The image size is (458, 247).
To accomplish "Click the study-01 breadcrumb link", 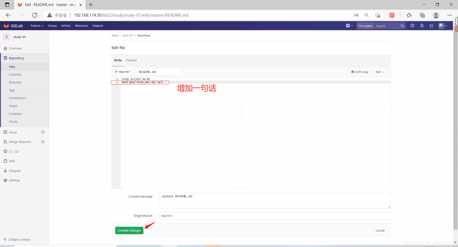I will pyautogui.click(x=127, y=36).
